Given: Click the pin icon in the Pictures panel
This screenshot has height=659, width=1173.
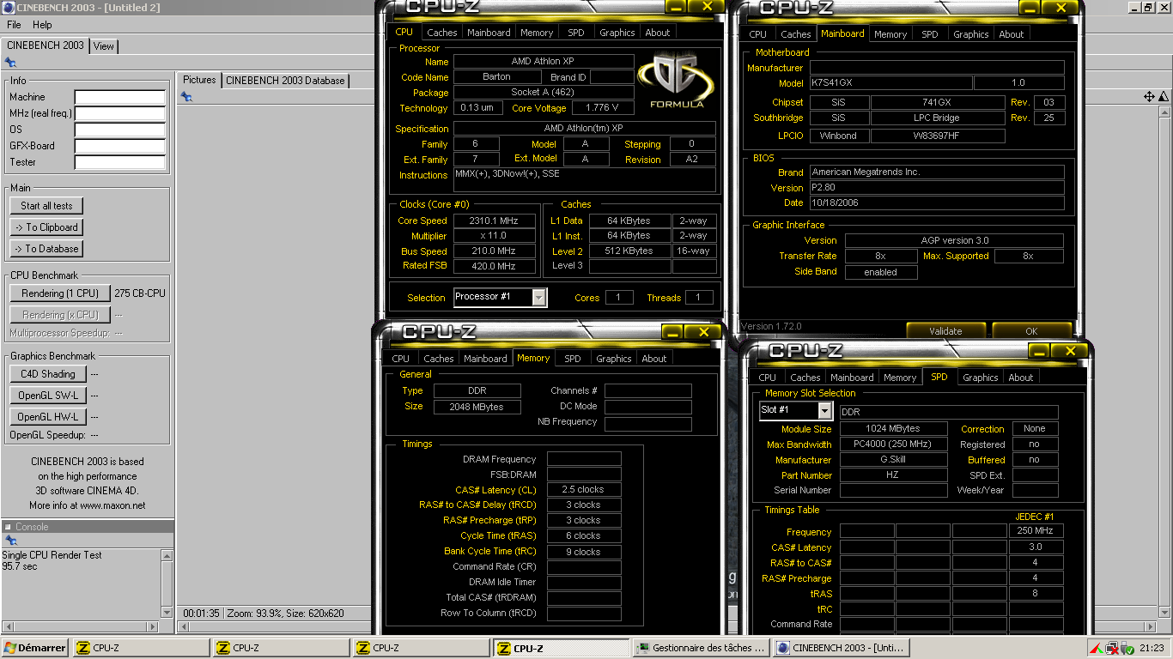Looking at the screenshot, I should point(186,97).
